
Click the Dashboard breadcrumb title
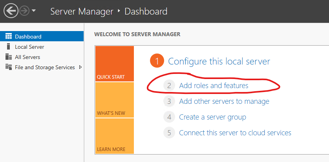pos(146,11)
